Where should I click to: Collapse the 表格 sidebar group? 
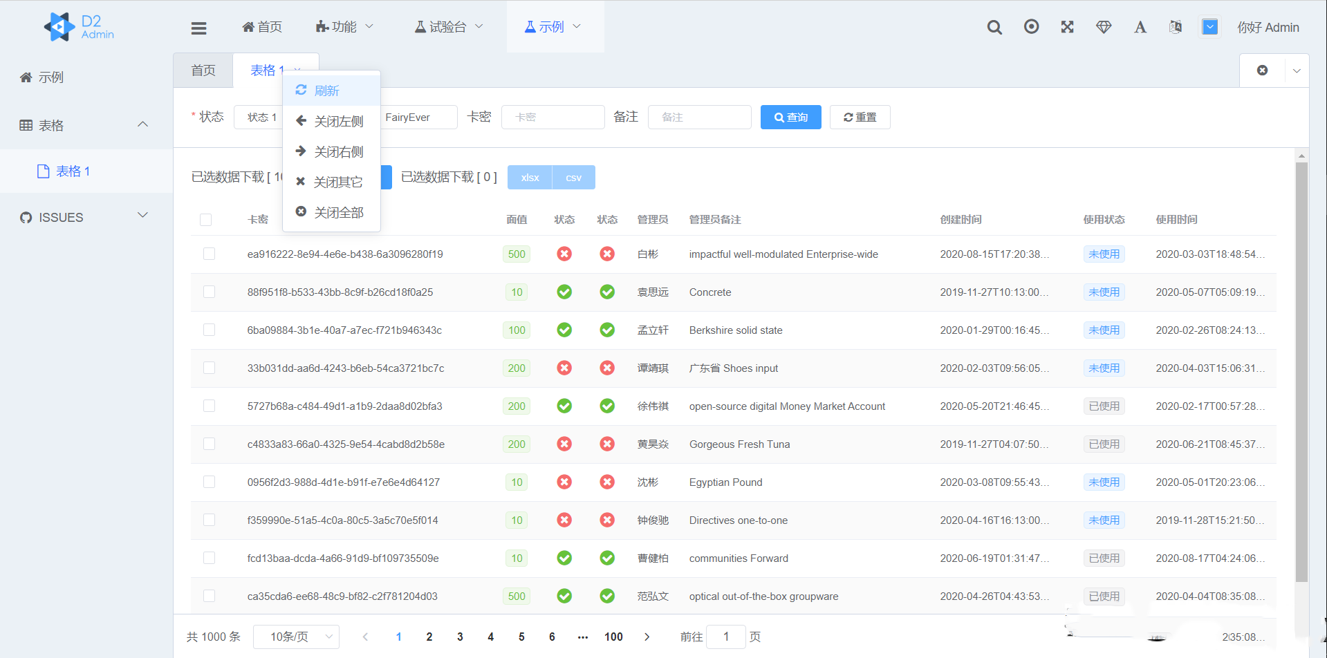point(86,125)
